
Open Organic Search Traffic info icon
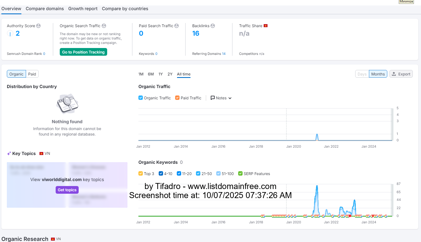tap(104, 26)
